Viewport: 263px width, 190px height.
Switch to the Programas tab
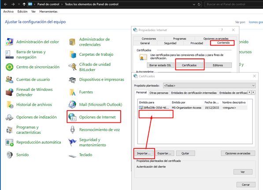[179, 39]
